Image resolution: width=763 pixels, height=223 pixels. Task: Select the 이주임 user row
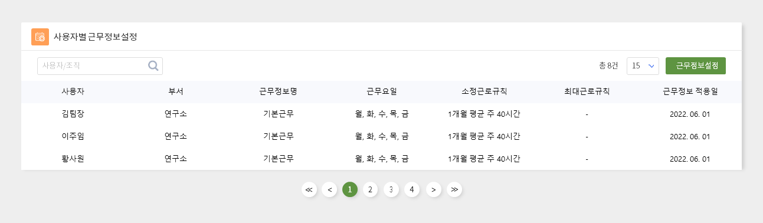(381, 137)
